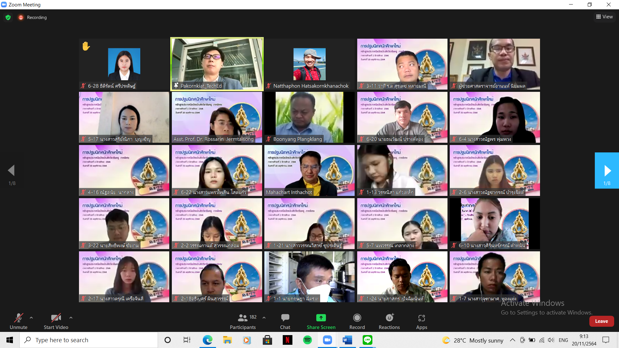Select participant 1-13 video tile

402,170
